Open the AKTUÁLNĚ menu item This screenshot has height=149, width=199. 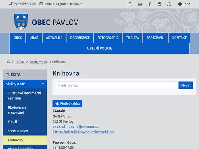(54, 38)
